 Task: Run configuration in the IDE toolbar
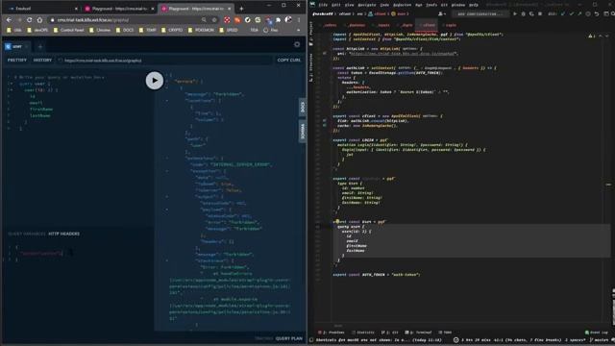(x=515, y=13)
